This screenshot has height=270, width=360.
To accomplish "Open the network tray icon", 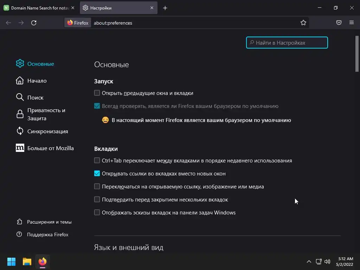I will tap(319, 262).
